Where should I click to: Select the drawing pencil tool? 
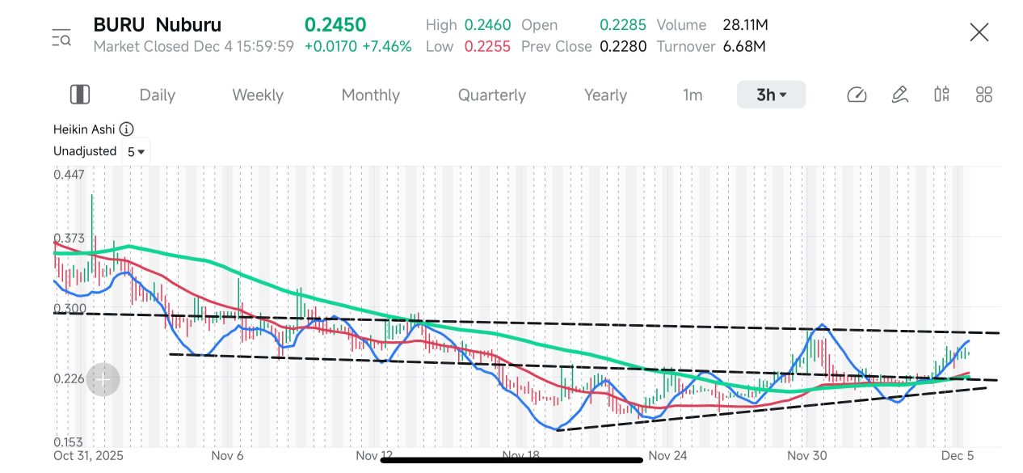(899, 95)
